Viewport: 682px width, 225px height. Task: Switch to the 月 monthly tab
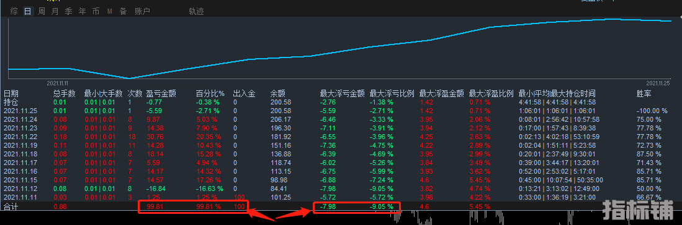(55, 12)
